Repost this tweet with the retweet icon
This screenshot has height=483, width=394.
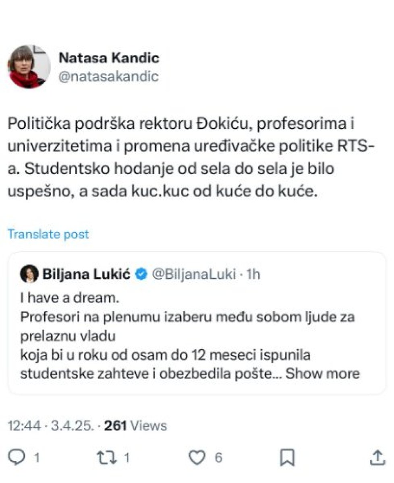106,458
